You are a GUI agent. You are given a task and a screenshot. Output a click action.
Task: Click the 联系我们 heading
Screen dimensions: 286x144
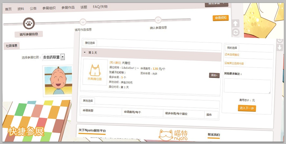tap(214, 135)
